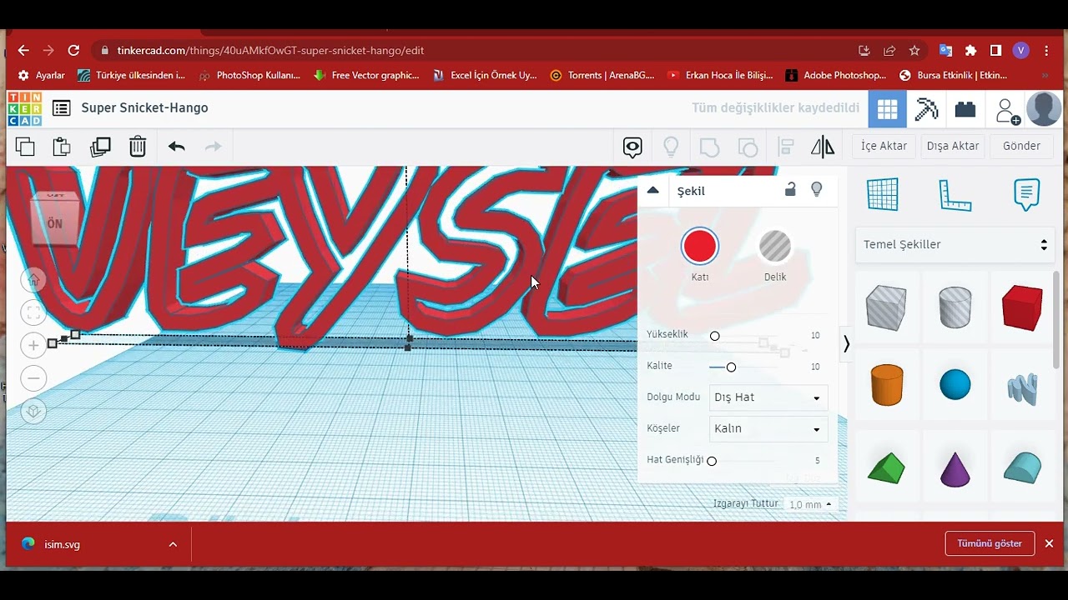Screen dimensions: 1068x600
Task: Expand isim.svg download options chevron
Action: tap(173, 544)
